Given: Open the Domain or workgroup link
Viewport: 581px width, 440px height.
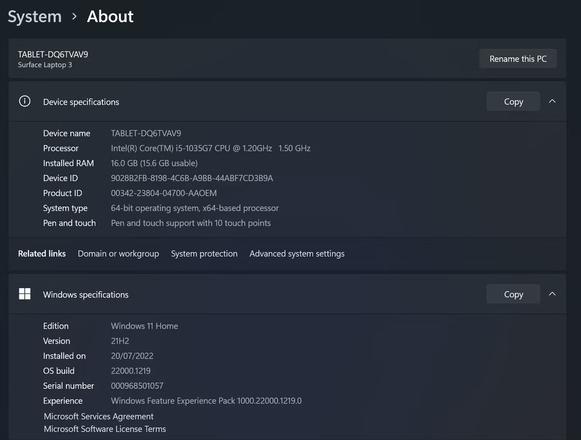Looking at the screenshot, I should pos(118,254).
